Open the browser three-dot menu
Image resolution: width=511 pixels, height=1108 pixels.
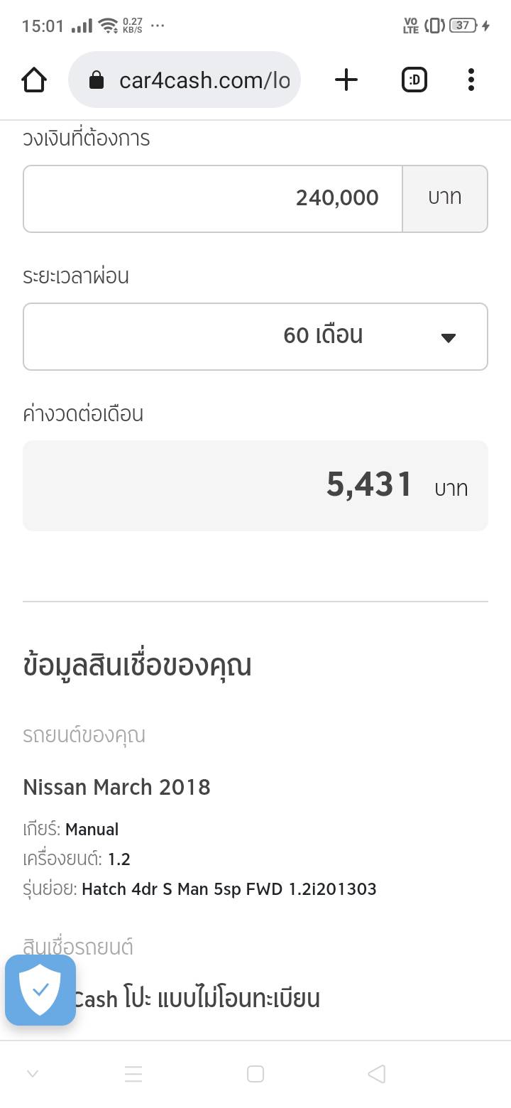click(471, 80)
